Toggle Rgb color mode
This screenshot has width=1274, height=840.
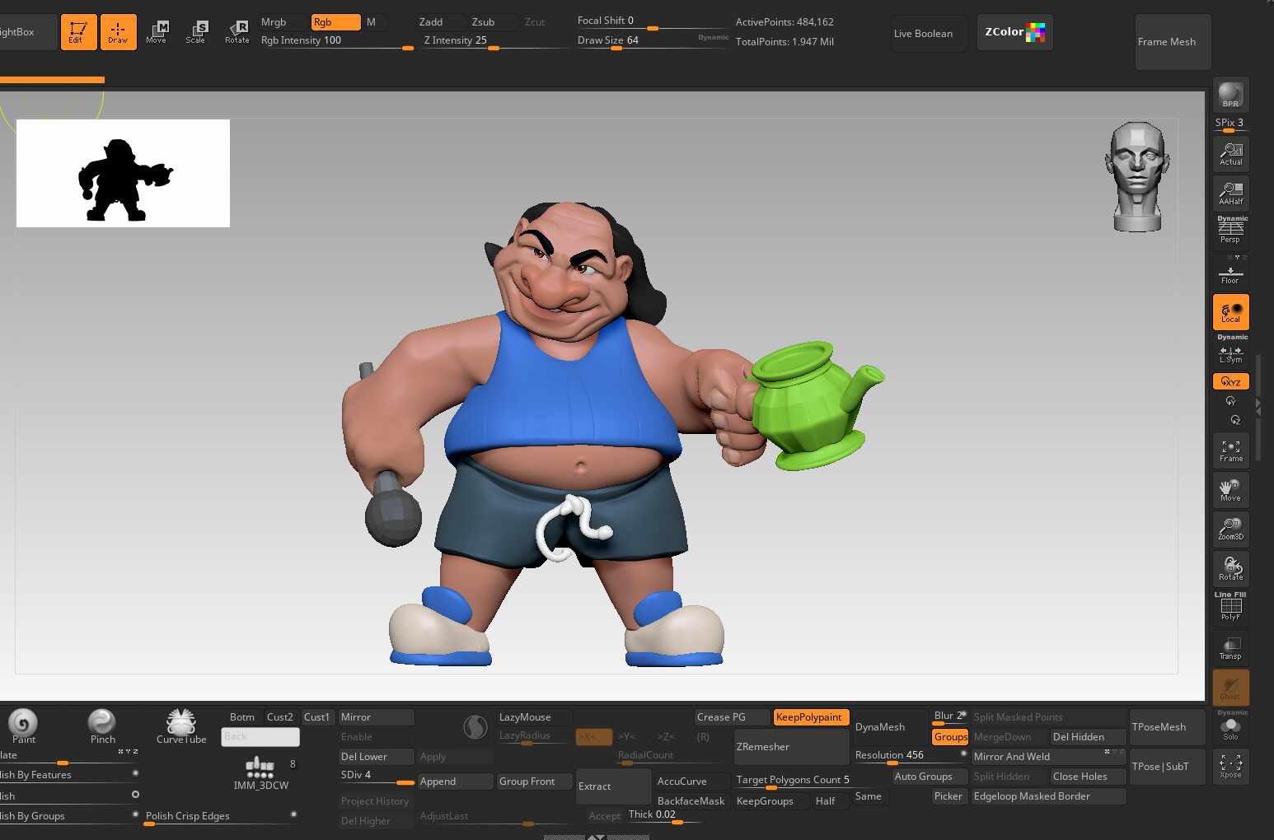point(335,22)
